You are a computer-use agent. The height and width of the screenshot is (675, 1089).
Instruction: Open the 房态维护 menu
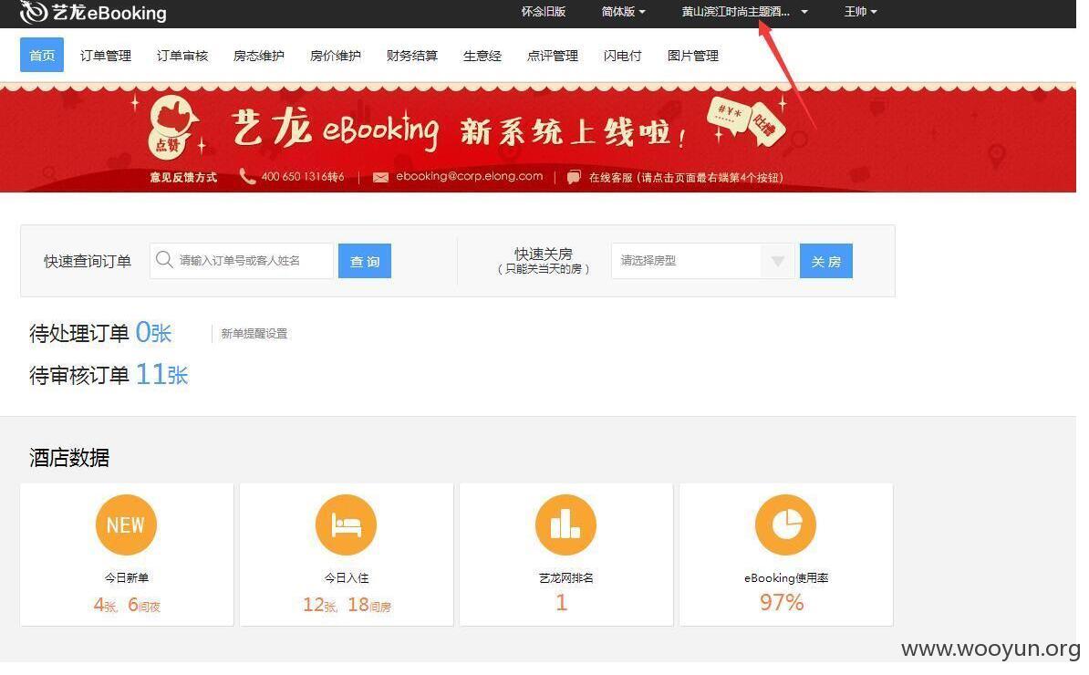(x=258, y=56)
